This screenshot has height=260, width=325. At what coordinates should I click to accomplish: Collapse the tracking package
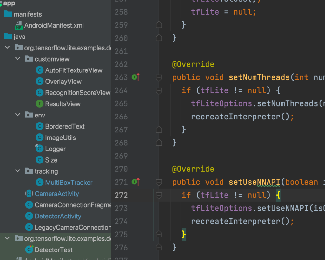[18, 171]
